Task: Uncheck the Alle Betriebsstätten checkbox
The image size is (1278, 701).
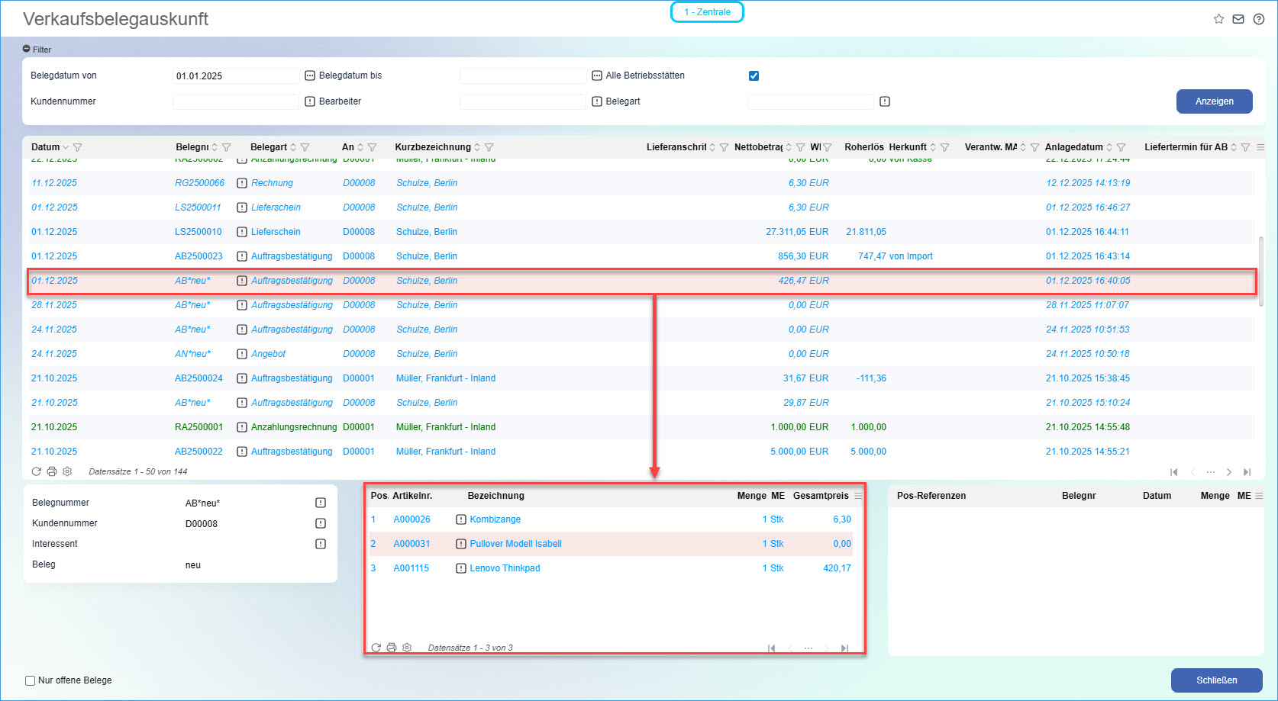Action: pyautogui.click(x=754, y=76)
